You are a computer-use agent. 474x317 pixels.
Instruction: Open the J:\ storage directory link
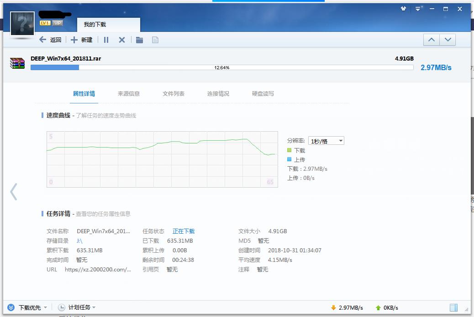(79, 240)
